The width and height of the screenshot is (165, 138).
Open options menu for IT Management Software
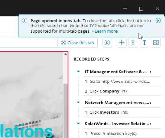coord(150,72)
